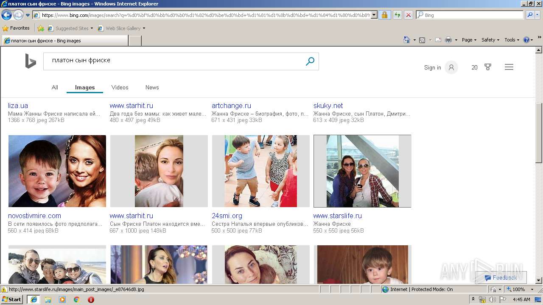Click the 4:45 AM taskbar clock
This screenshot has height=305, width=543.
tap(521, 299)
